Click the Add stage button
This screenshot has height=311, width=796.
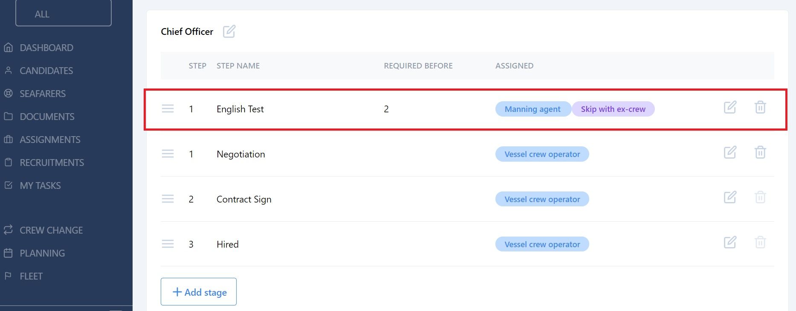199,292
